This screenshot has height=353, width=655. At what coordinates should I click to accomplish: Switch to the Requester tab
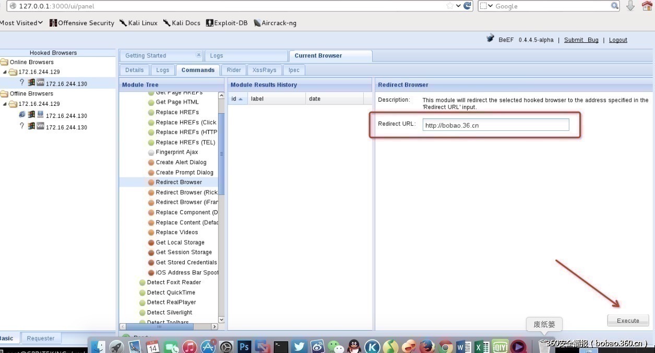(x=41, y=338)
